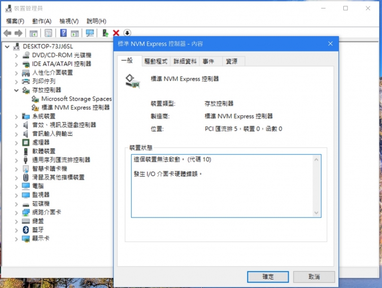The width and height of the screenshot is (382, 288).
Task: Select 通用序列匯流排控制器 in the tree
Action: click(61, 160)
